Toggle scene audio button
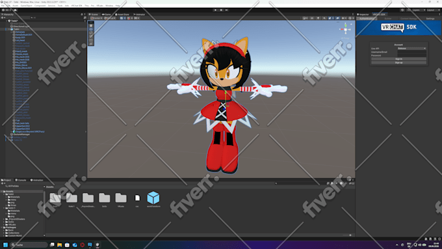Screen dimensions: 442x249 click(x=324, y=18)
